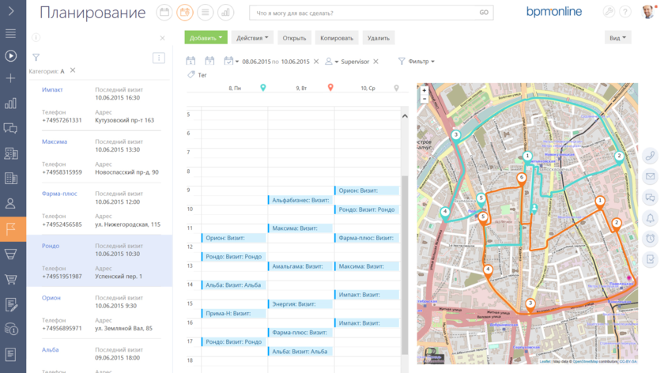Click the map zoom in plus button
This screenshot has width=664, height=373.
pos(424,90)
